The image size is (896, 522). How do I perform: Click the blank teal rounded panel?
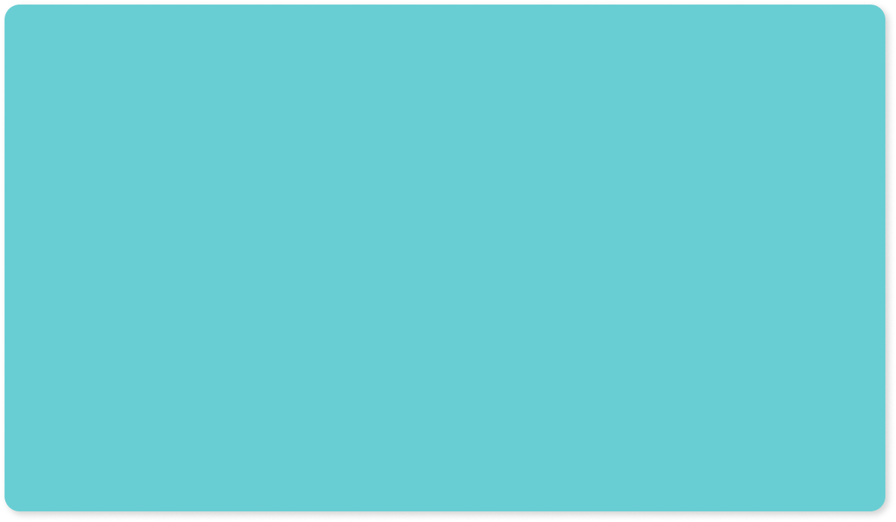(x=445, y=258)
